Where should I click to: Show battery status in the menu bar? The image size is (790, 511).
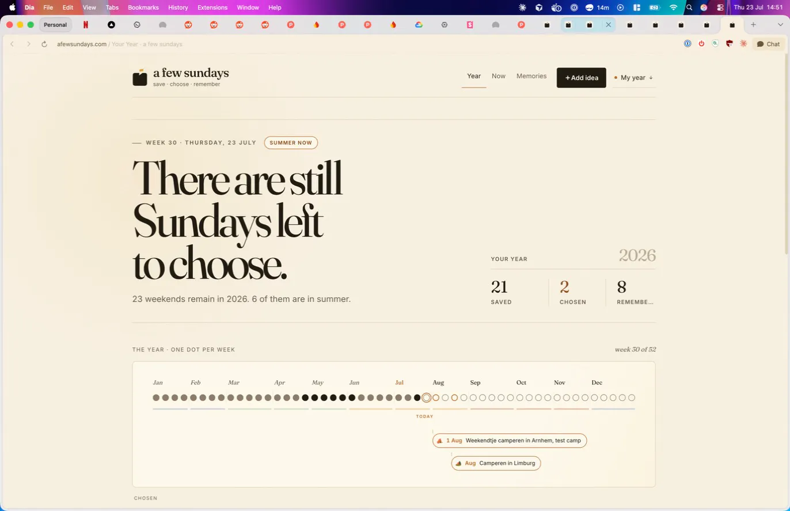pos(655,7)
